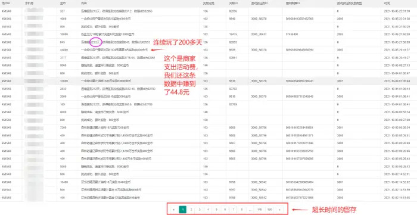Viewport: 417px width, 215px height.
Task: Open page 4 of the records
Action: 208,210
